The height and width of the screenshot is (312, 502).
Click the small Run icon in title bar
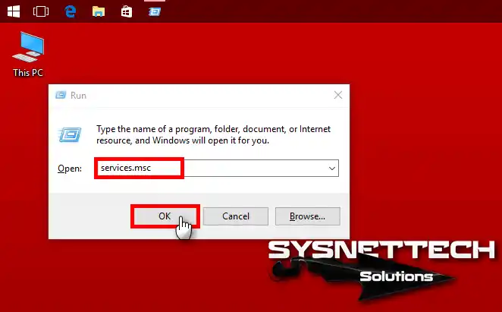pos(61,96)
